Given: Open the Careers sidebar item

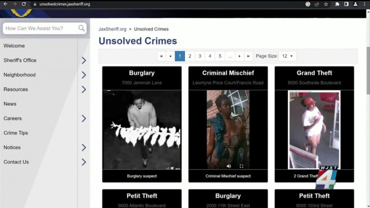Looking at the screenshot, I should pos(13,118).
